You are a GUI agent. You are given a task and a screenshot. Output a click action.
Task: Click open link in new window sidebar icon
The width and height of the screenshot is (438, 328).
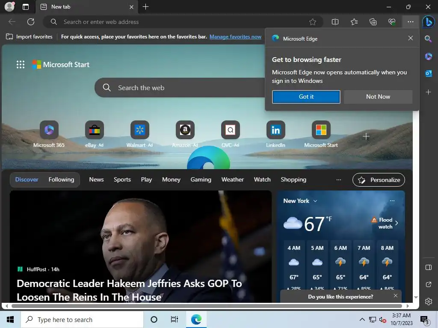(428, 284)
